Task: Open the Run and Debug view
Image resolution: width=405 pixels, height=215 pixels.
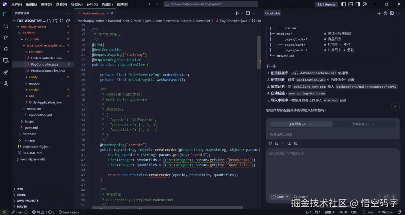Action: coord(6,49)
